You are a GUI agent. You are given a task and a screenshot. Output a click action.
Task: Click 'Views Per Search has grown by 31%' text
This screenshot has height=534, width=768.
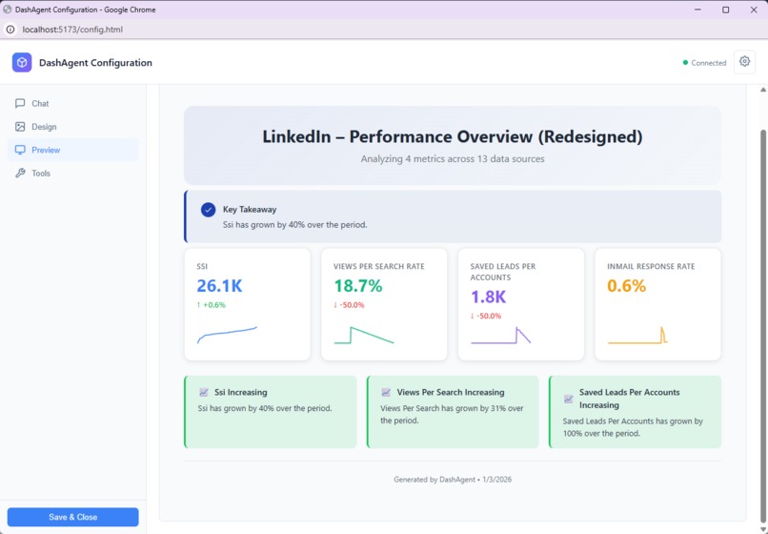(x=452, y=415)
